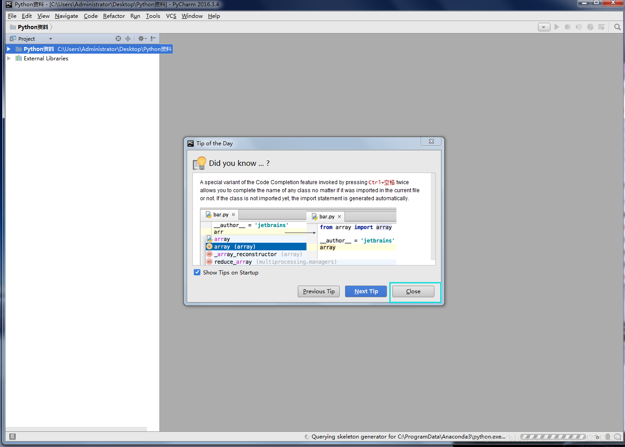Click the PyCharm icon in title bar
Screen dimensions: 625x447
[9, 4]
